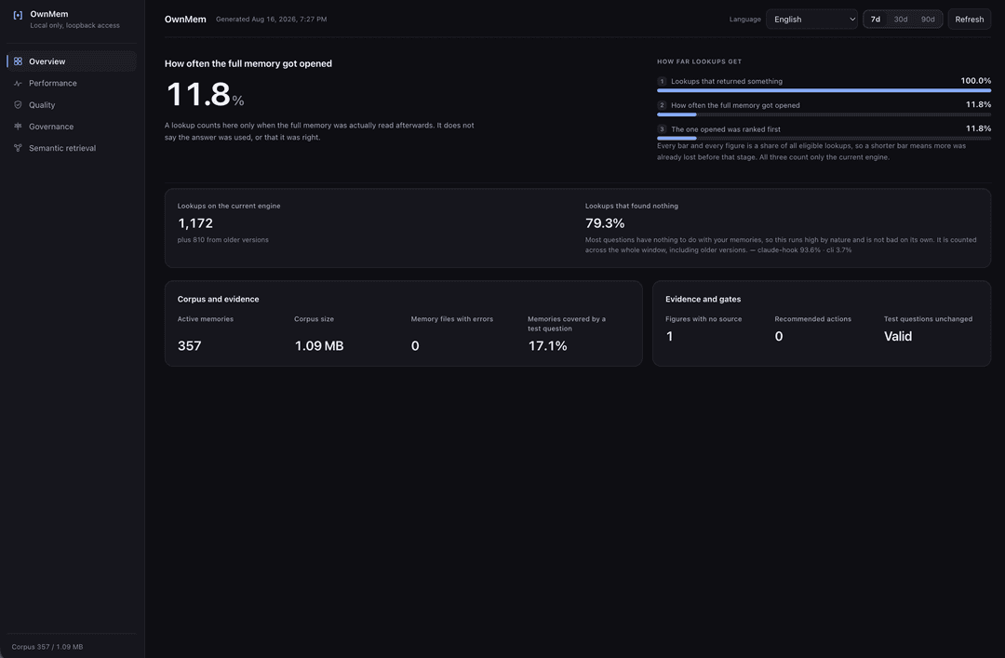The width and height of the screenshot is (1005, 658).
Task: Click step number 3 badge in funnel
Action: click(x=663, y=129)
